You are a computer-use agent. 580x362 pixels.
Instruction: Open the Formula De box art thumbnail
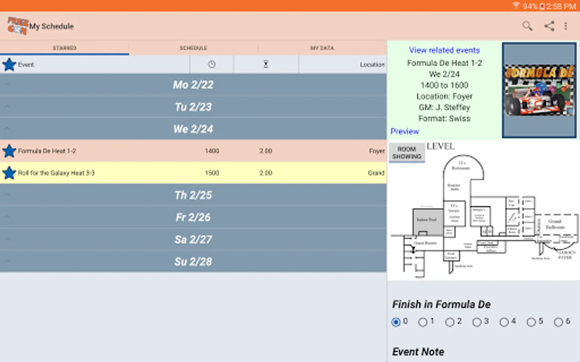539,90
